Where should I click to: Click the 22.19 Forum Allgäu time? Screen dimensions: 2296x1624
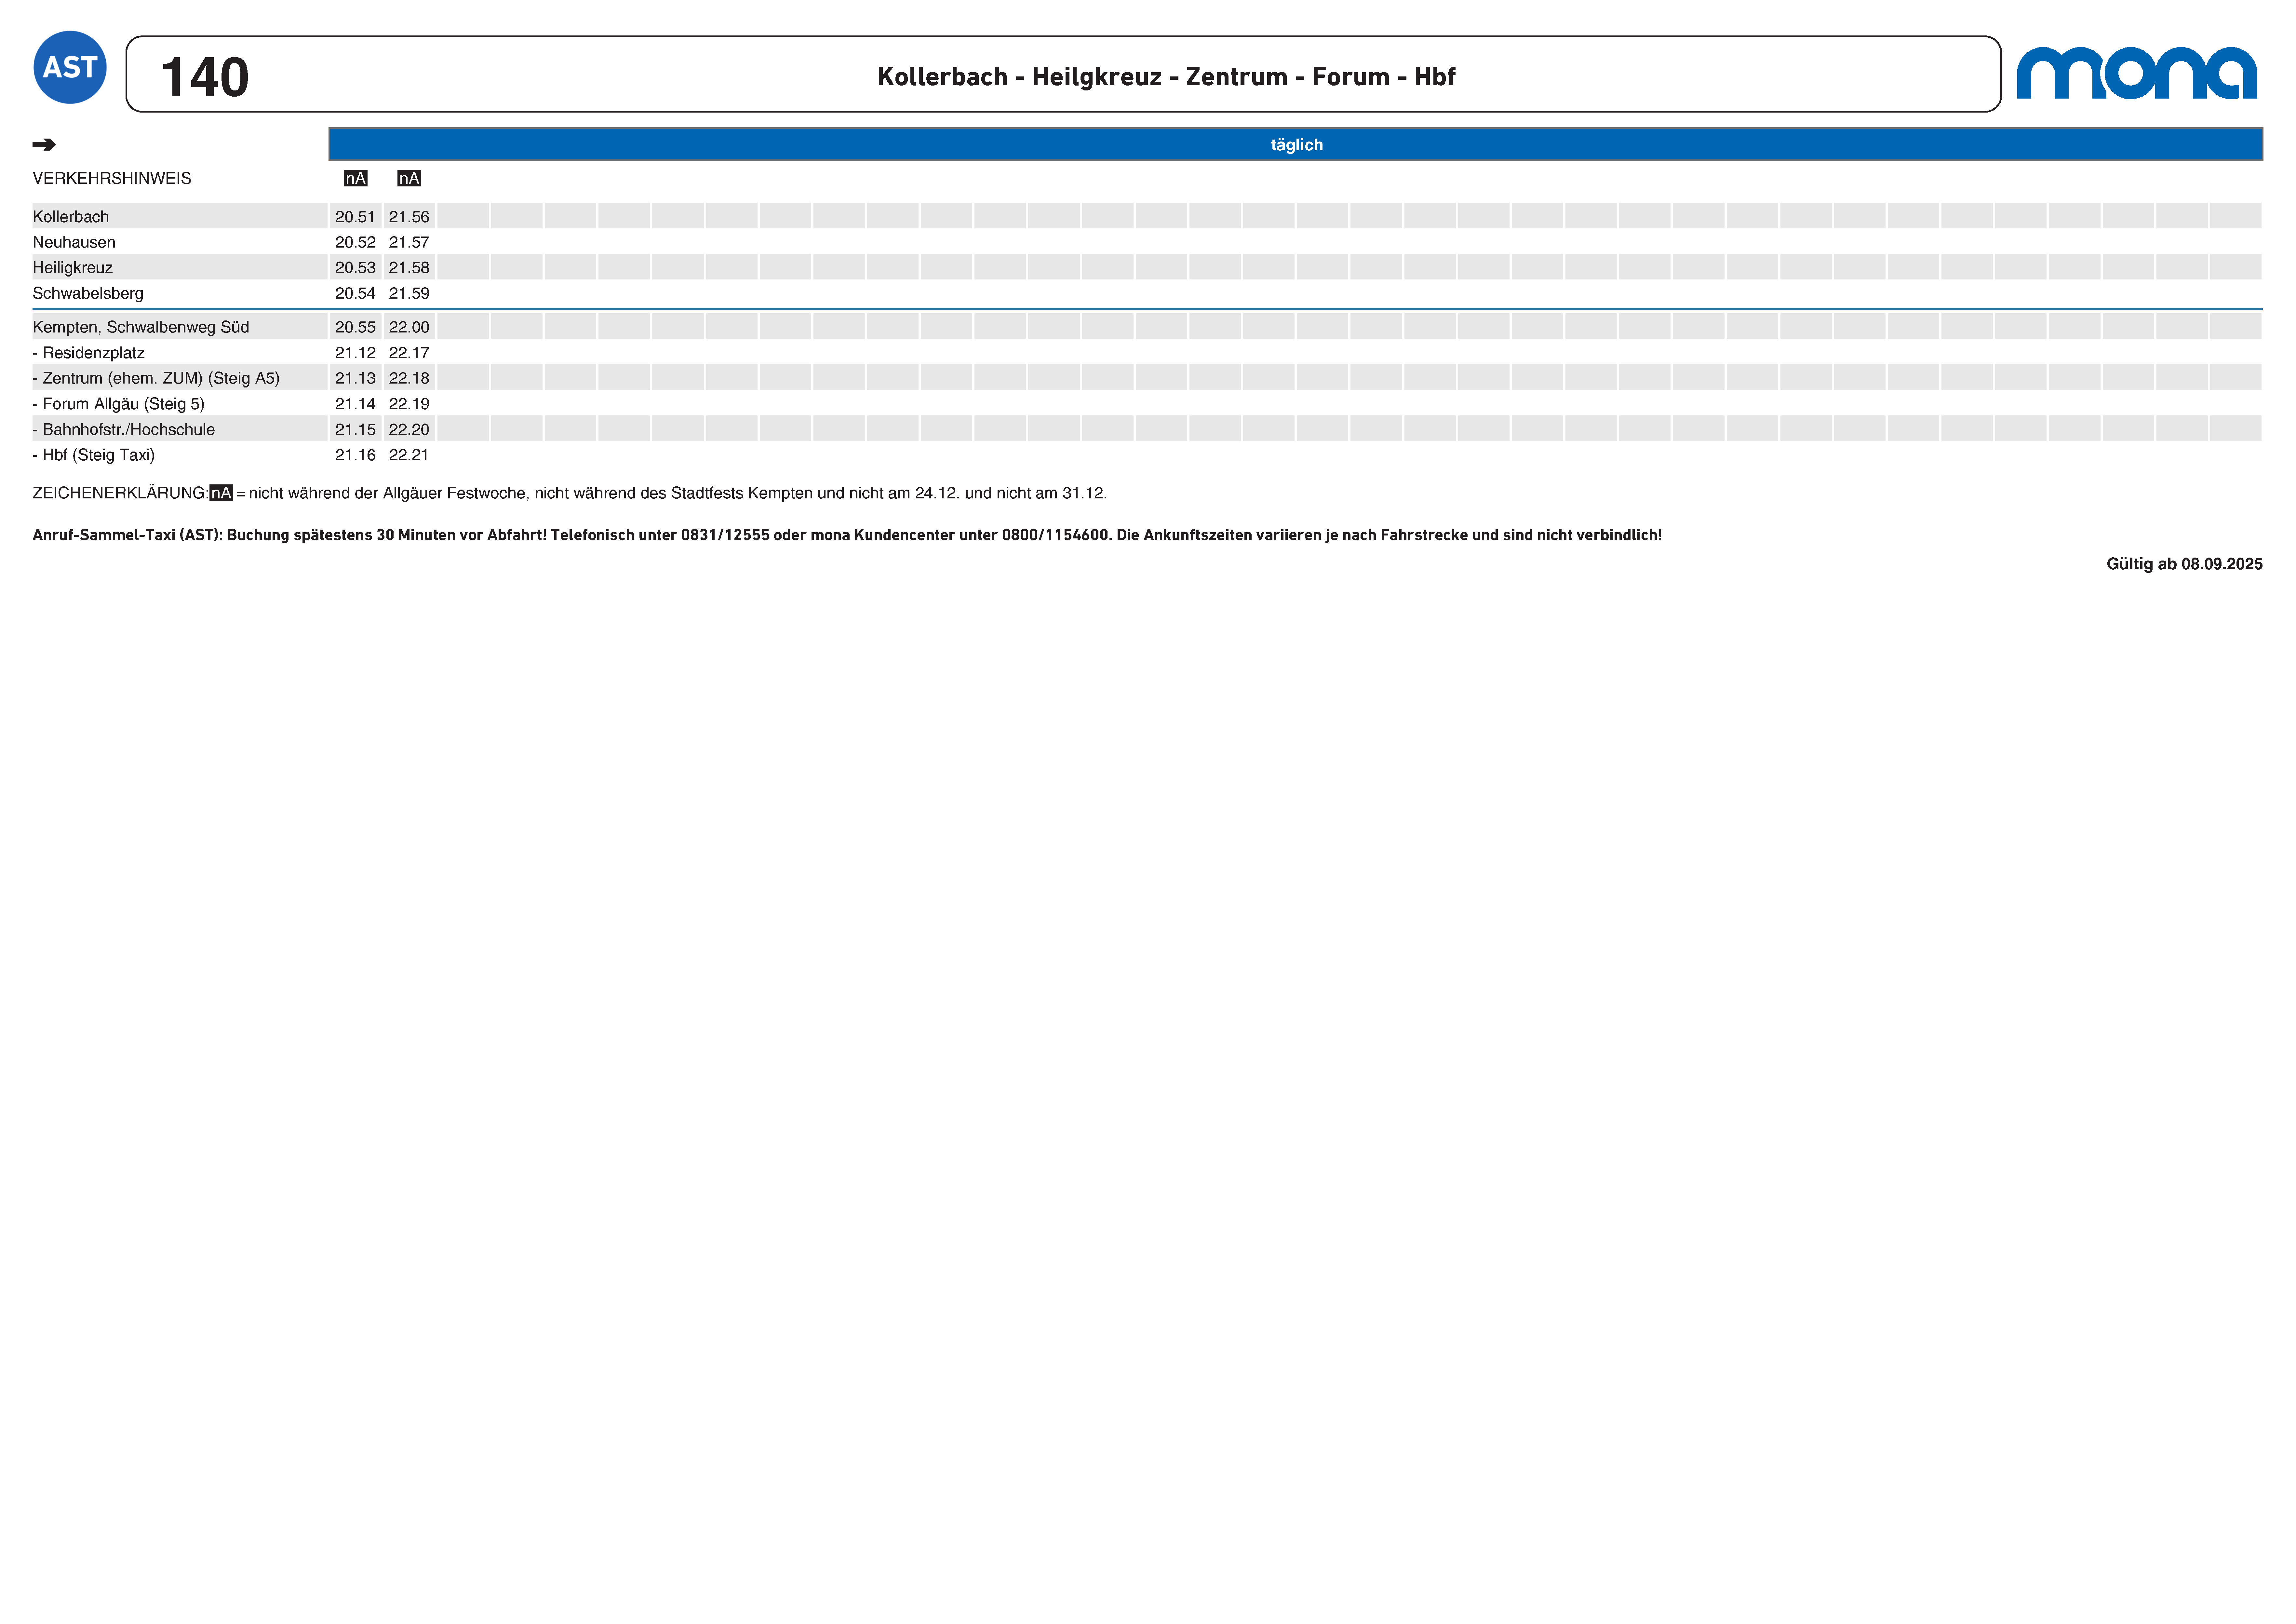coord(409,404)
